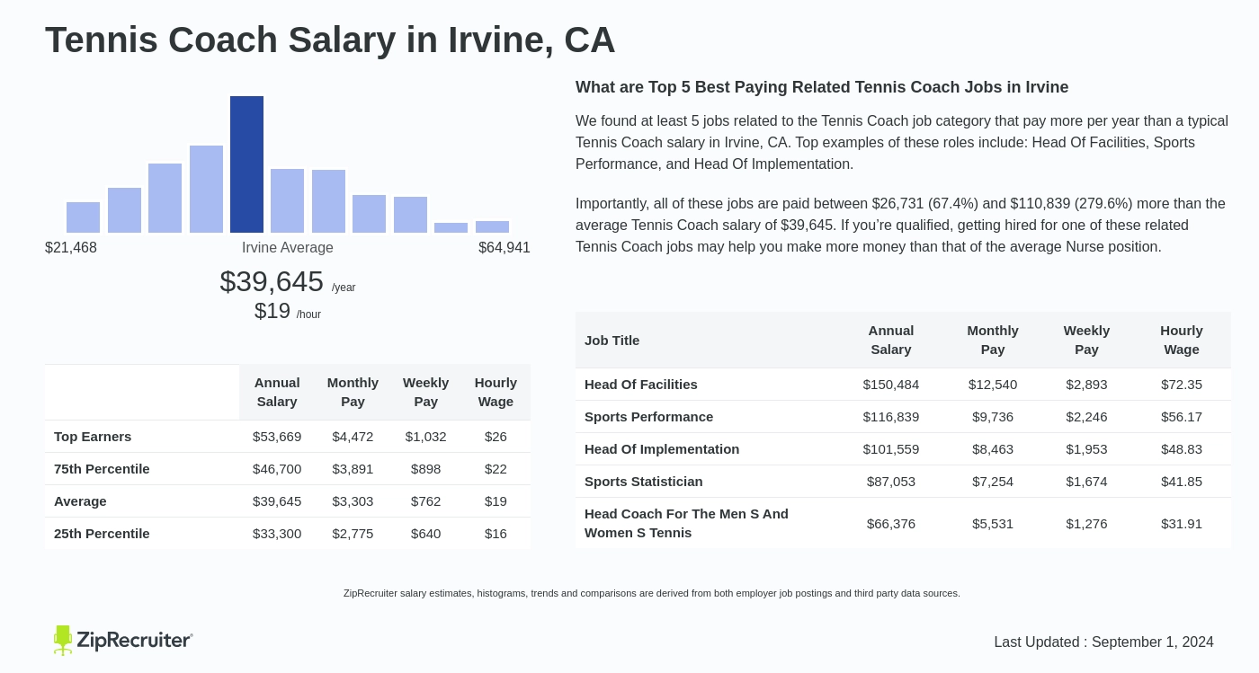Viewport: 1259px width, 673px height.
Task: Click the Sports Performance job title
Action: pyautogui.click(x=648, y=417)
